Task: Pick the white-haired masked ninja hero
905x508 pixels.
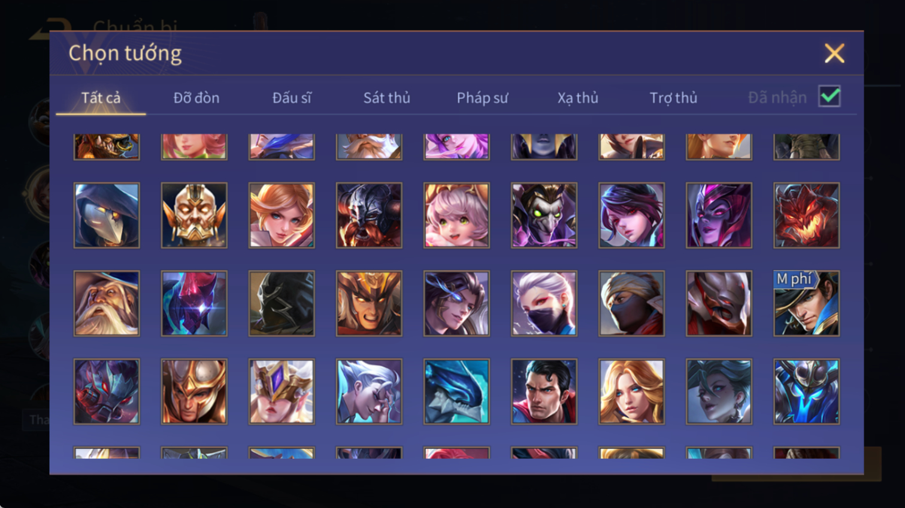Action: coord(544,303)
